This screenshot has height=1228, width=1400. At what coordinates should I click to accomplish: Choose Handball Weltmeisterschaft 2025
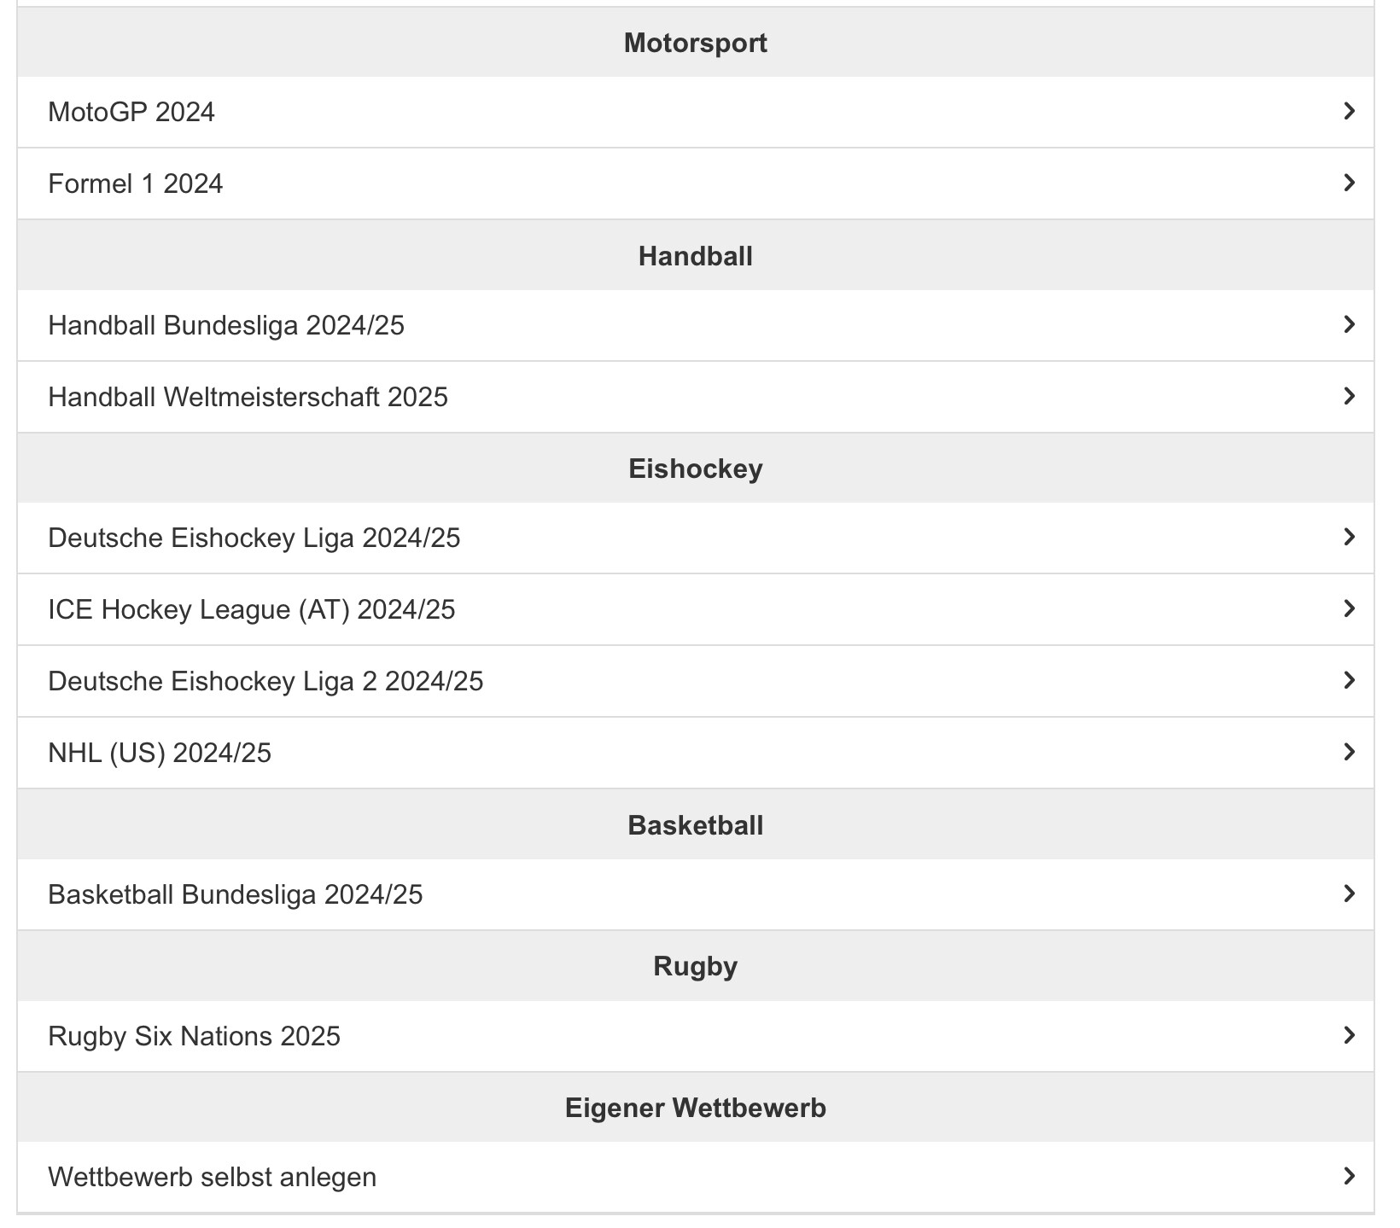pos(248,397)
